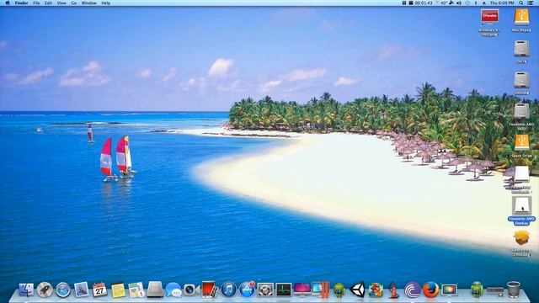The height and width of the screenshot is (303, 539).
Task: Open Finder from the Dock
Action: point(26,290)
